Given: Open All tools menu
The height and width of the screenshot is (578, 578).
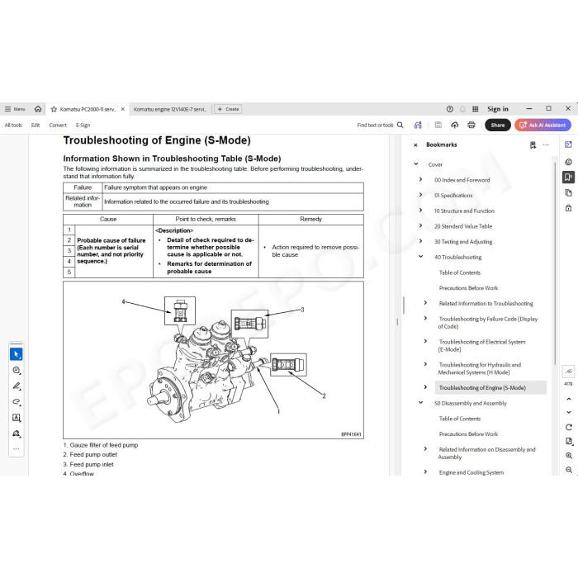Looking at the screenshot, I should click(13, 126).
